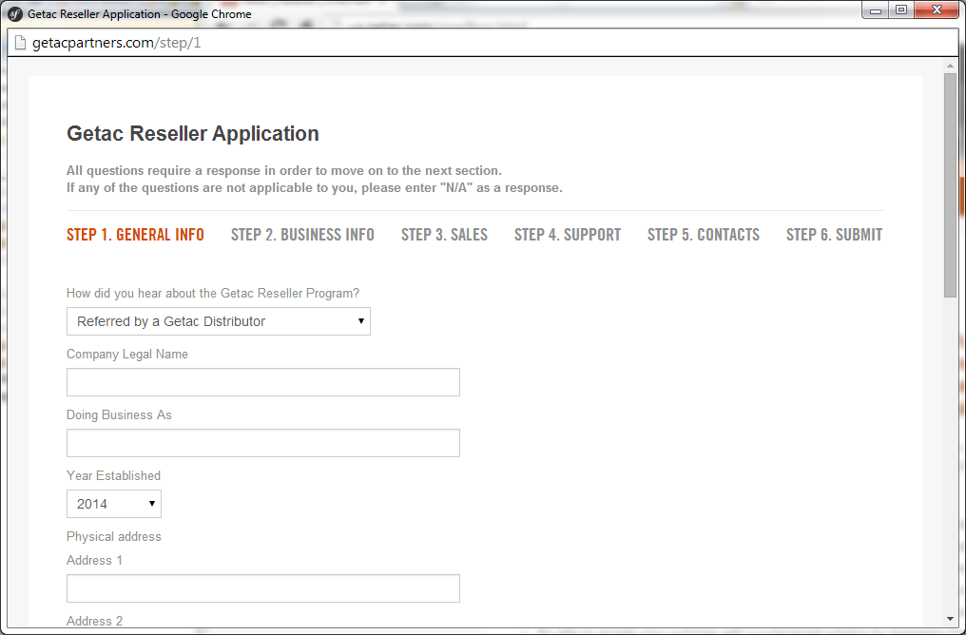Click the Company Legal Name input field
Viewport: 966px width, 635px height.
click(263, 382)
